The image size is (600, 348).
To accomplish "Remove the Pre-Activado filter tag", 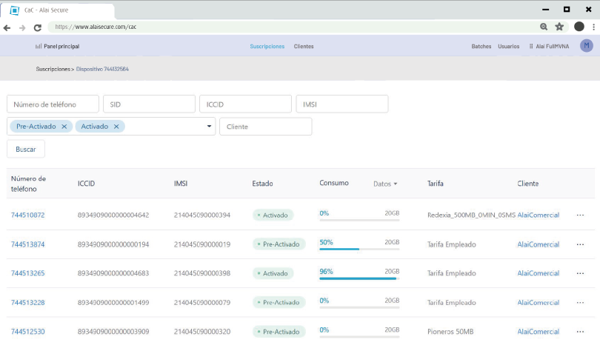I will point(64,126).
